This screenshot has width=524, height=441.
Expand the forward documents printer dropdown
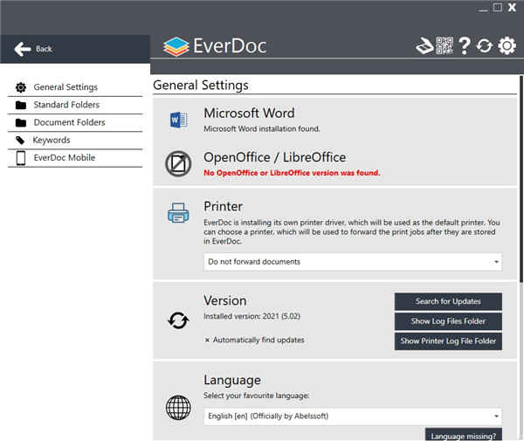pos(353,262)
